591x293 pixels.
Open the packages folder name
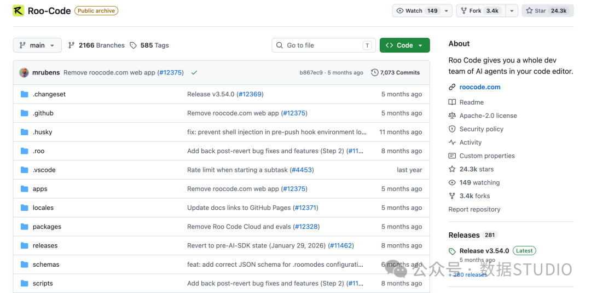coord(47,227)
